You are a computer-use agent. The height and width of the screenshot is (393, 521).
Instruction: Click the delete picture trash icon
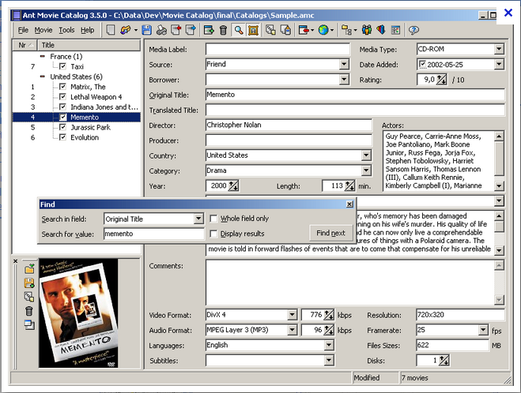[29, 311]
